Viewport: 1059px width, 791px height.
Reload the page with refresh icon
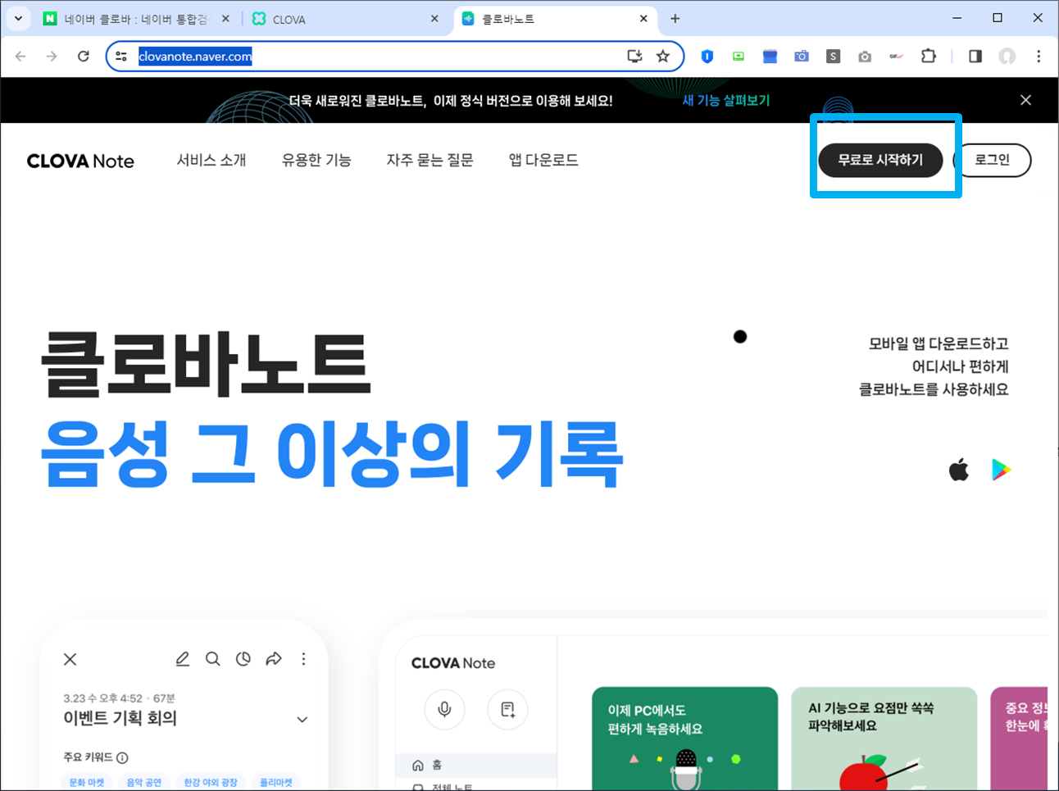point(83,57)
